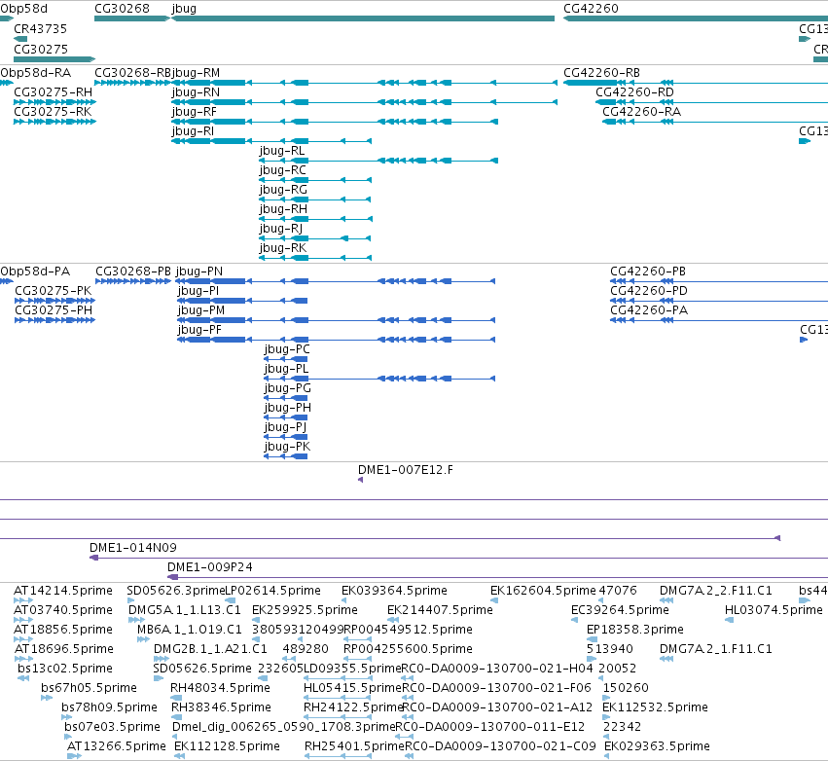Select the CG42260 gene label
828x761 pixels.
click(x=591, y=9)
